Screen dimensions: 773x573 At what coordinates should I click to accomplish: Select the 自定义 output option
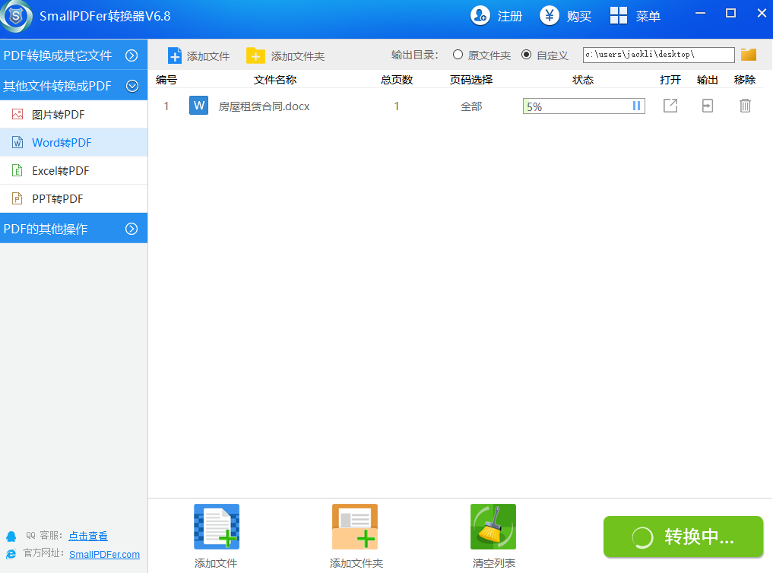pos(526,55)
